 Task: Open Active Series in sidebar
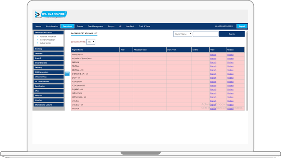click(x=45, y=43)
